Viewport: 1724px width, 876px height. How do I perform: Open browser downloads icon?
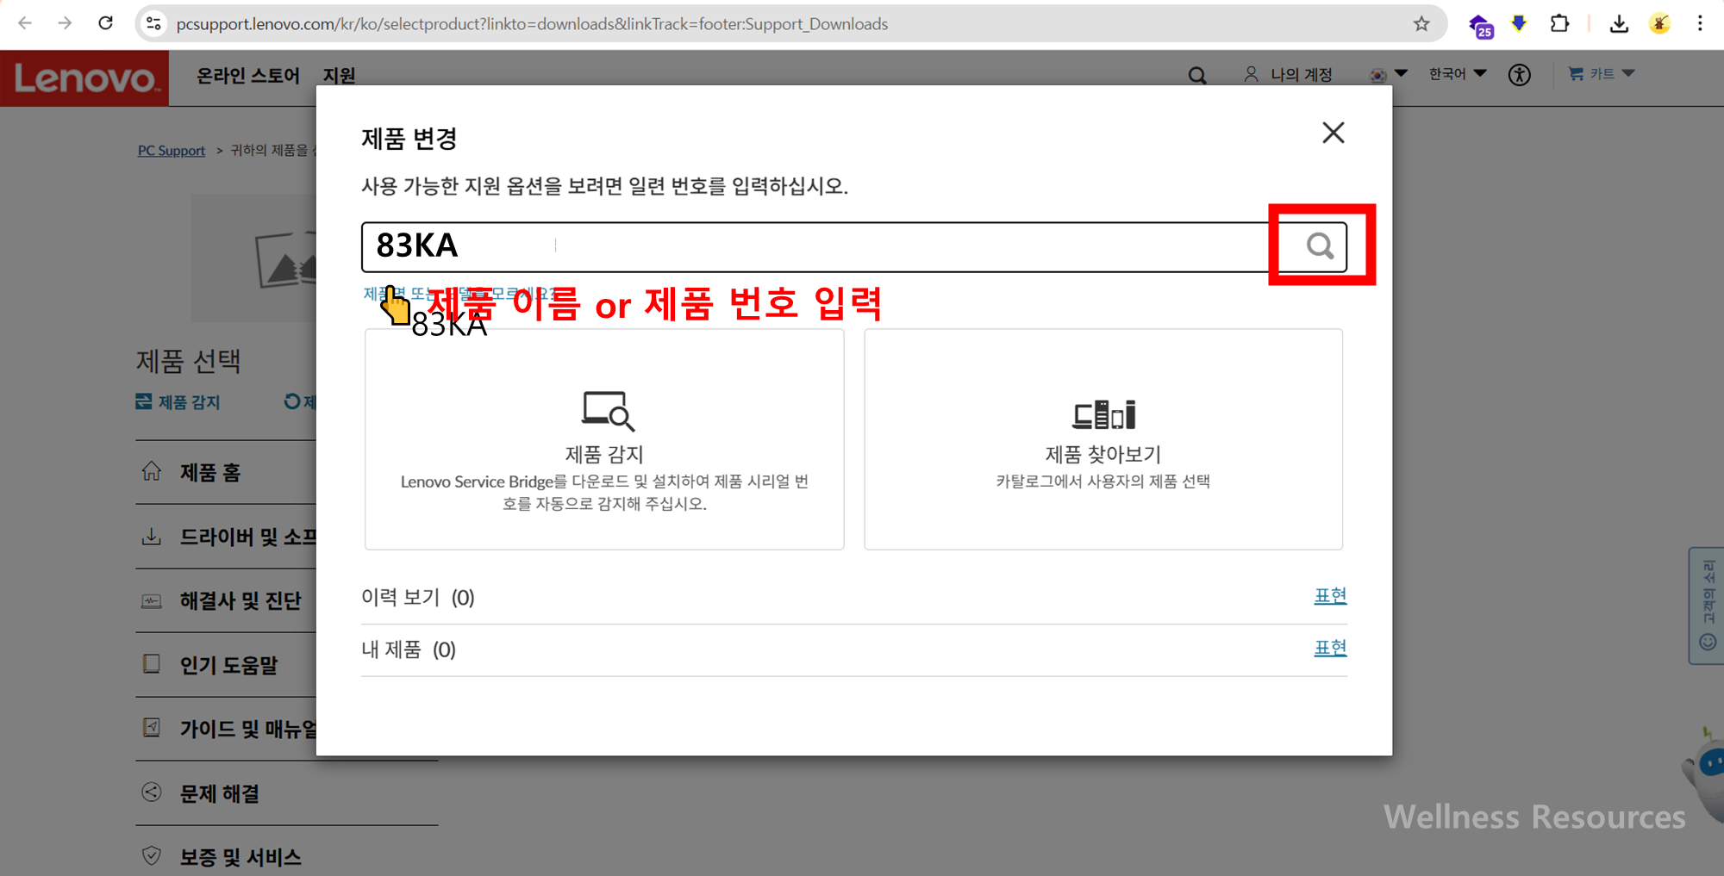pyautogui.click(x=1619, y=24)
